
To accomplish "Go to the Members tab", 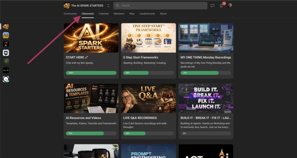I will [119, 14].
